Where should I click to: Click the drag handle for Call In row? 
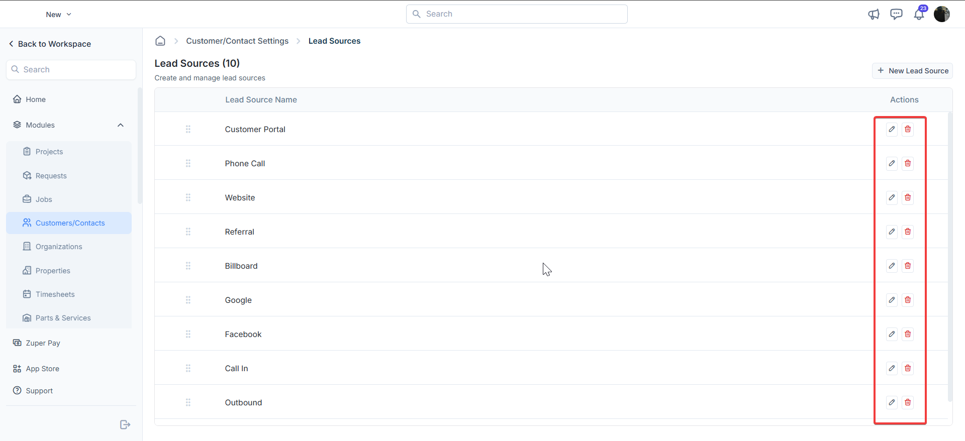coord(188,368)
